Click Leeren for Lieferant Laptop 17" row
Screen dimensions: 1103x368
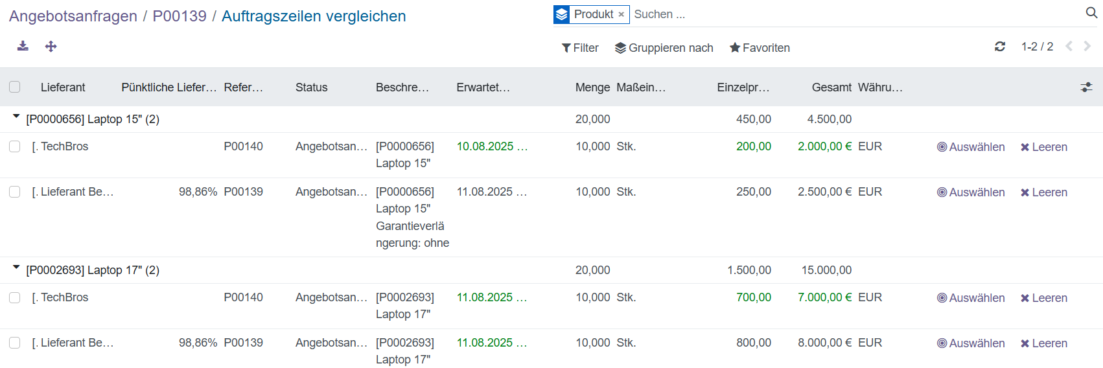click(x=1043, y=343)
